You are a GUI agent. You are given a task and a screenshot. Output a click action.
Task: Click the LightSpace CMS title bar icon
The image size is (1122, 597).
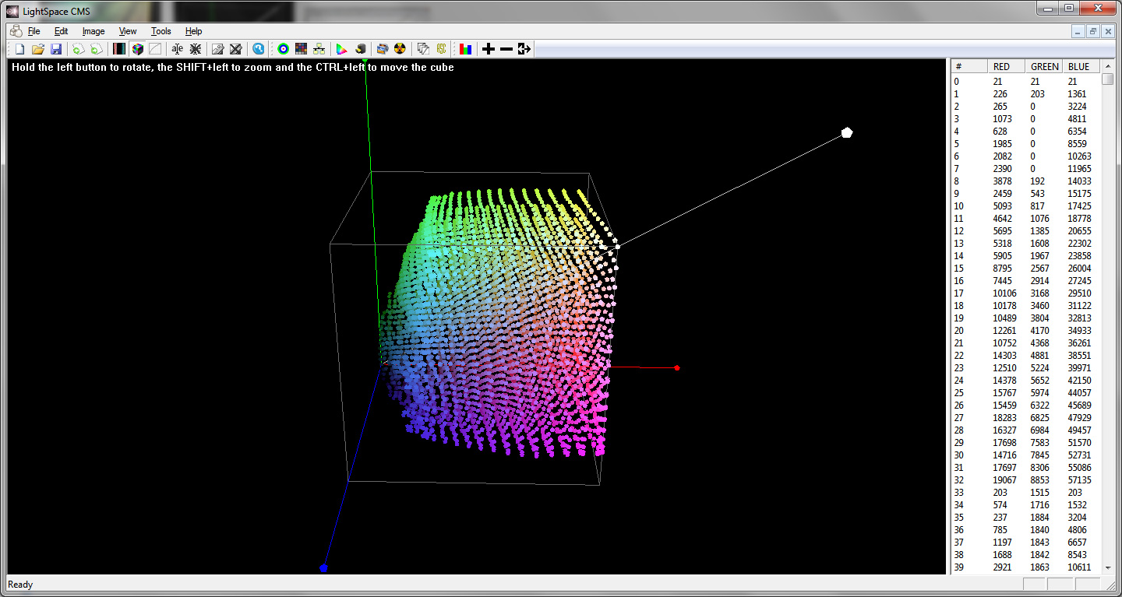click(x=12, y=11)
